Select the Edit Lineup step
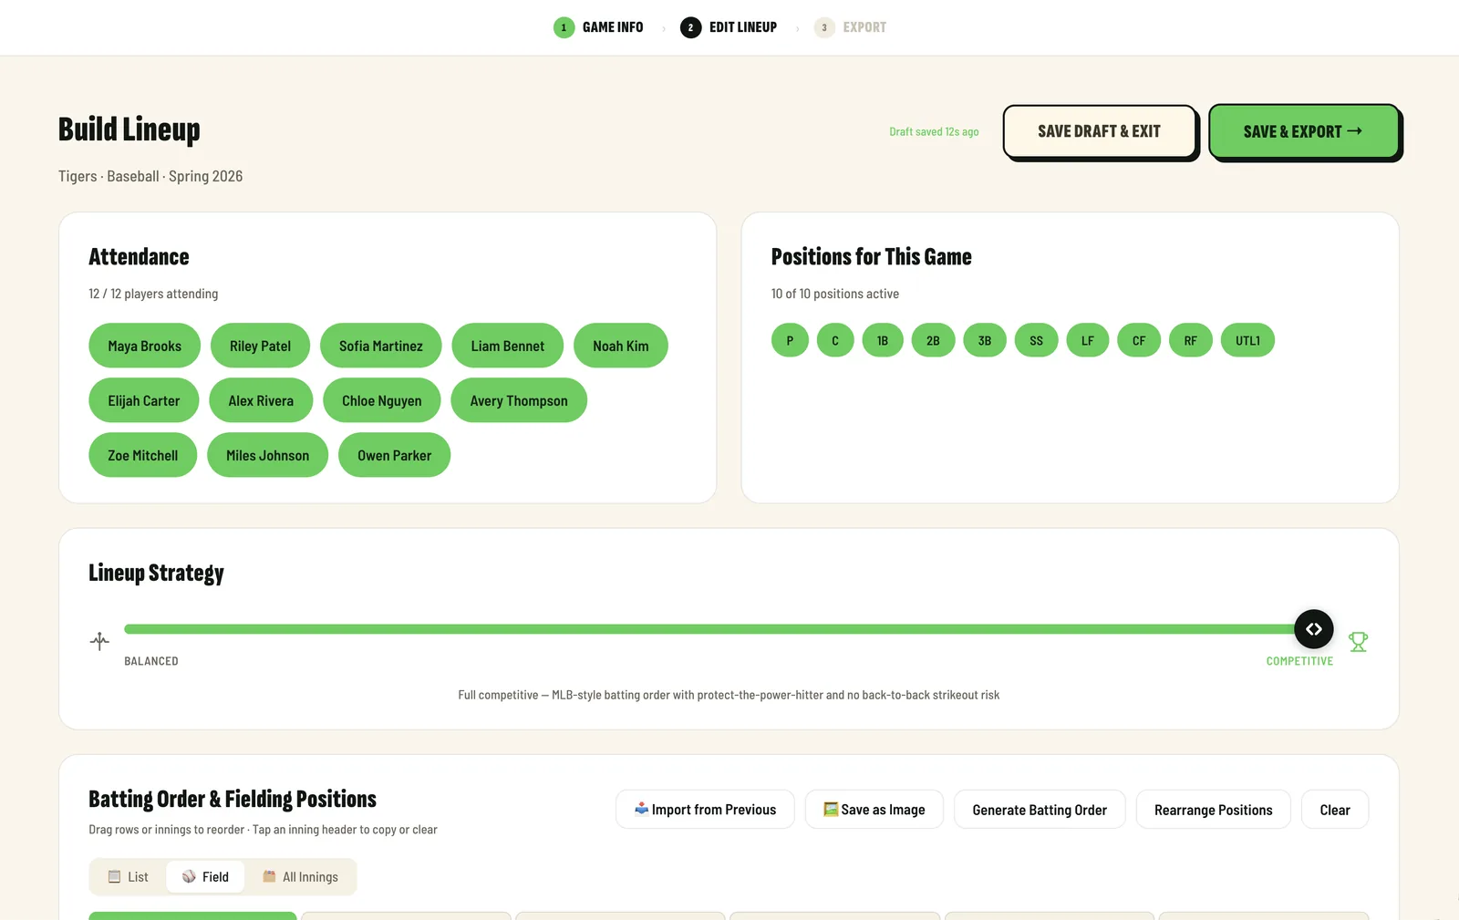The width and height of the screenshot is (1459, 920). [x=729, y=27]
